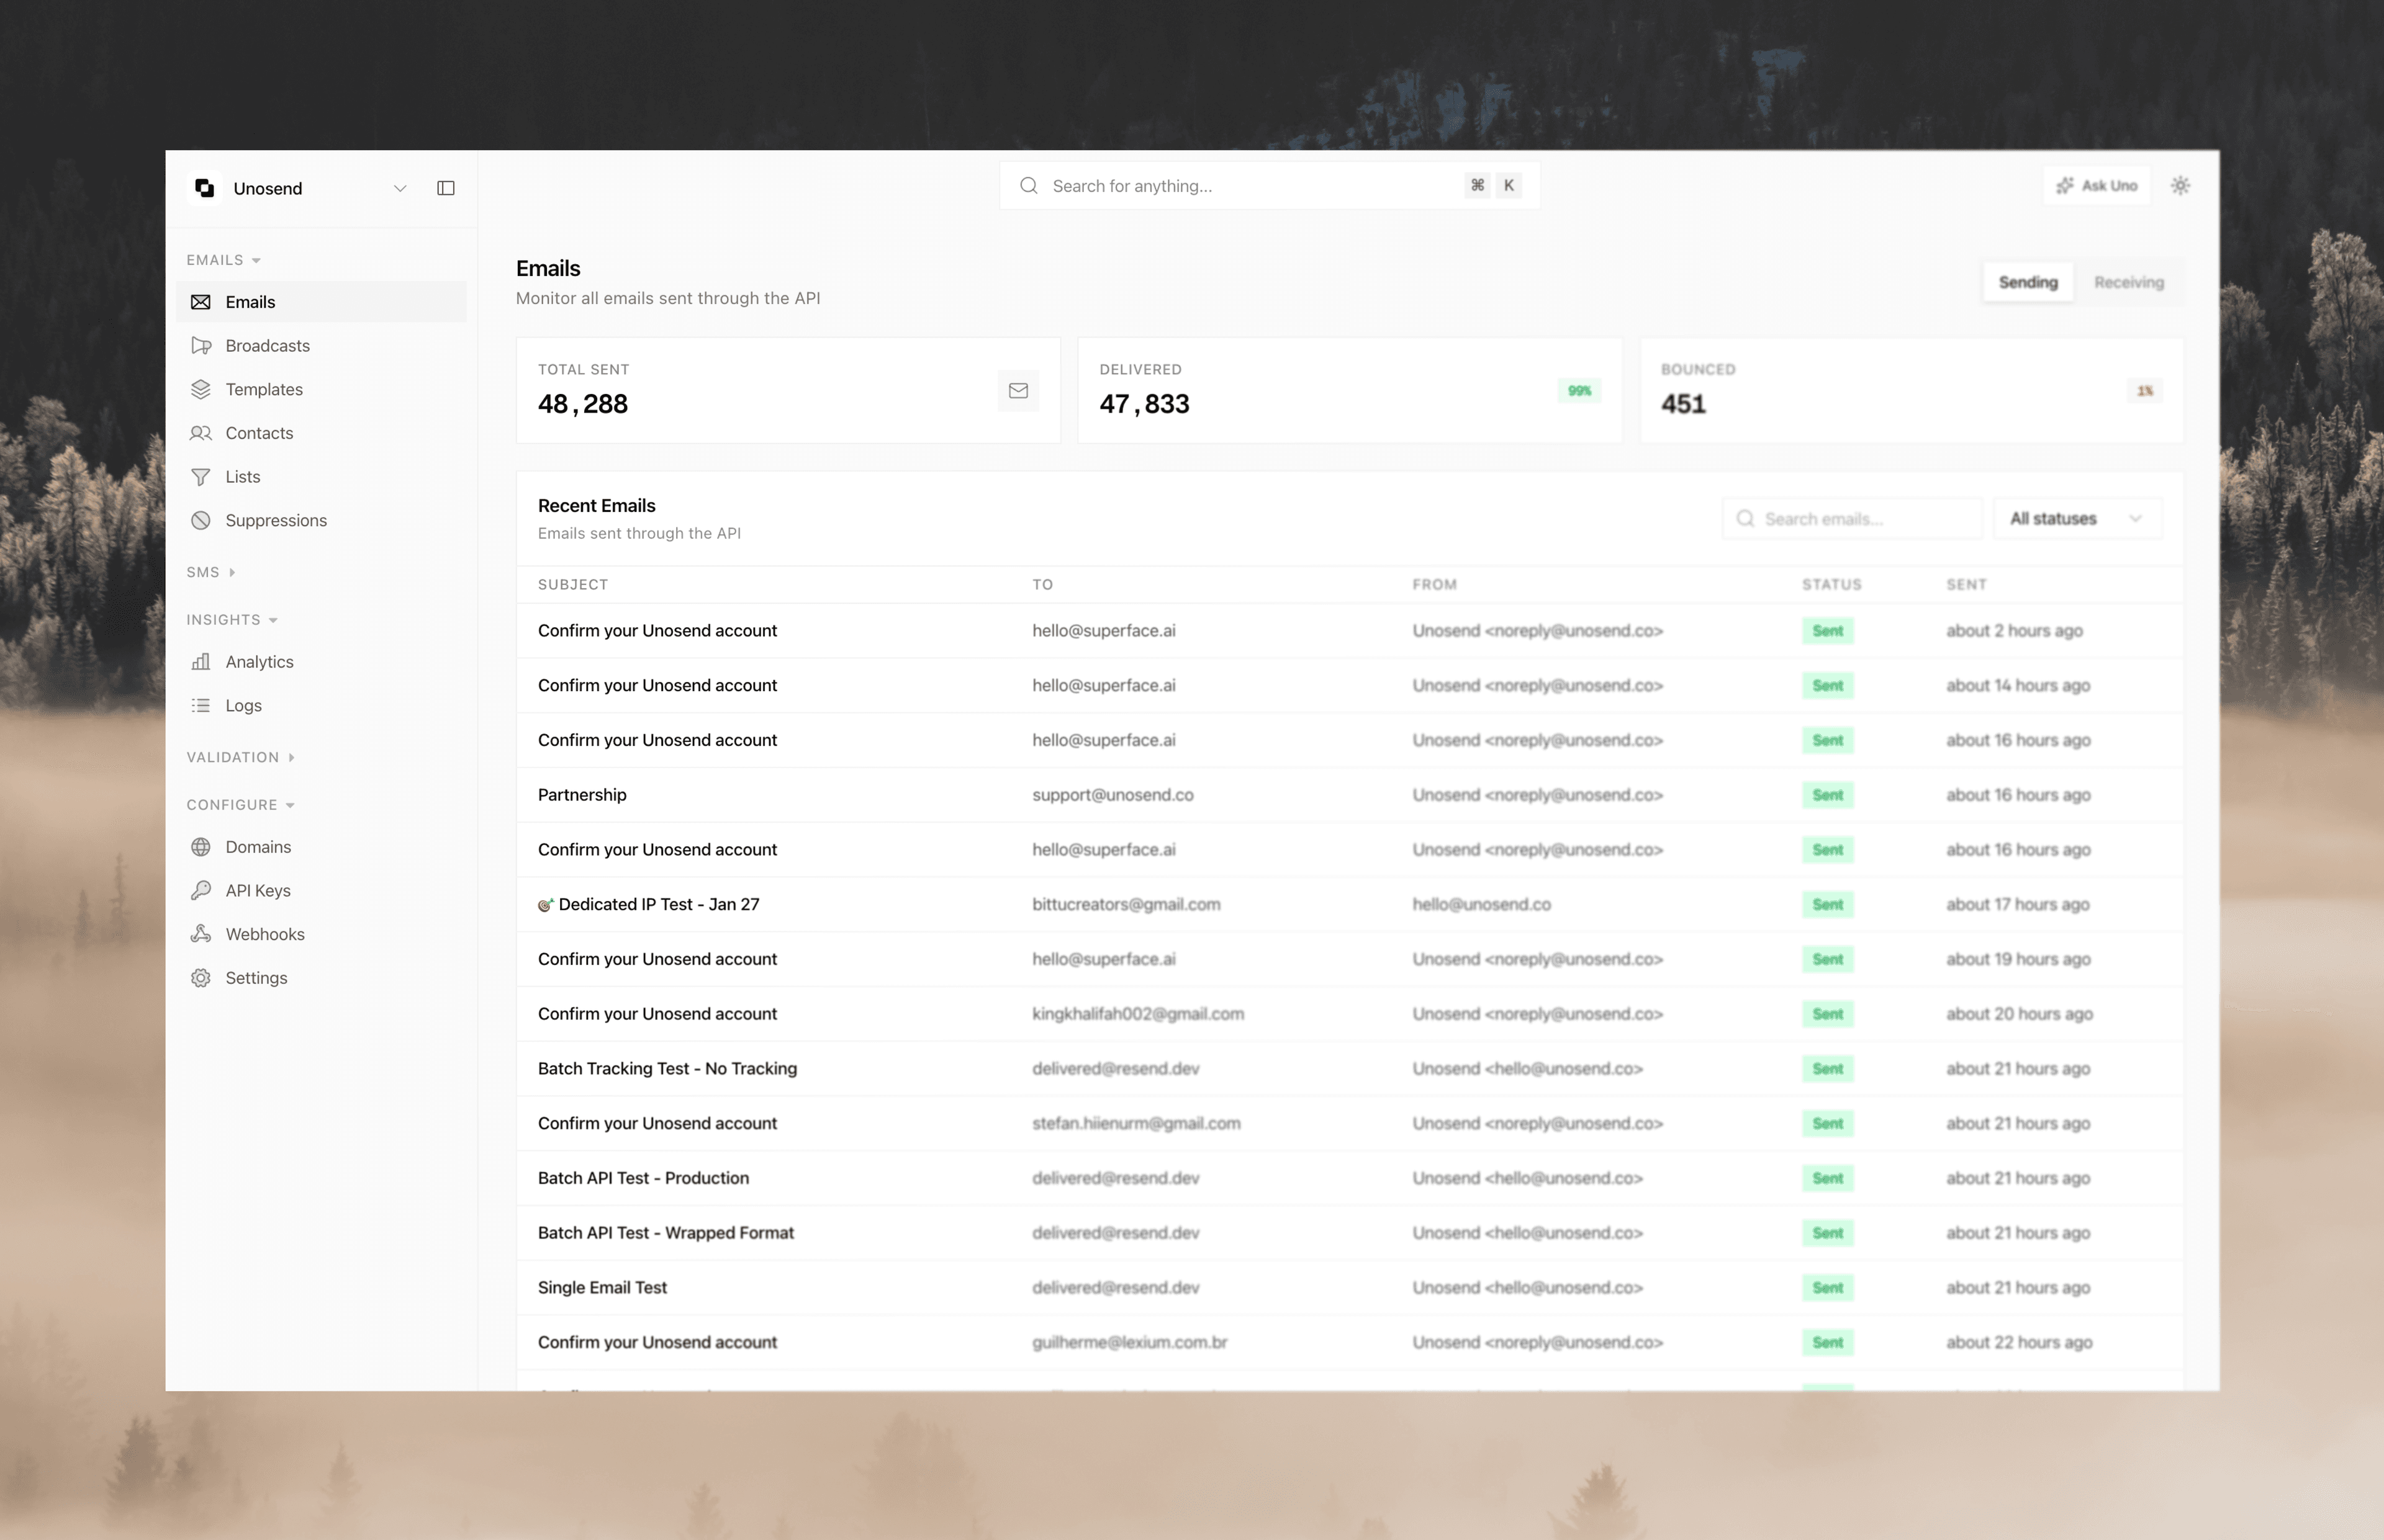Click the Domains globe icon
This screenshot has height=1540, width=2384.
202,846
